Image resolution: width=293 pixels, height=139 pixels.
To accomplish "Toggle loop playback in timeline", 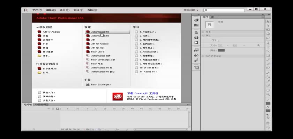I will pos(88,129).
